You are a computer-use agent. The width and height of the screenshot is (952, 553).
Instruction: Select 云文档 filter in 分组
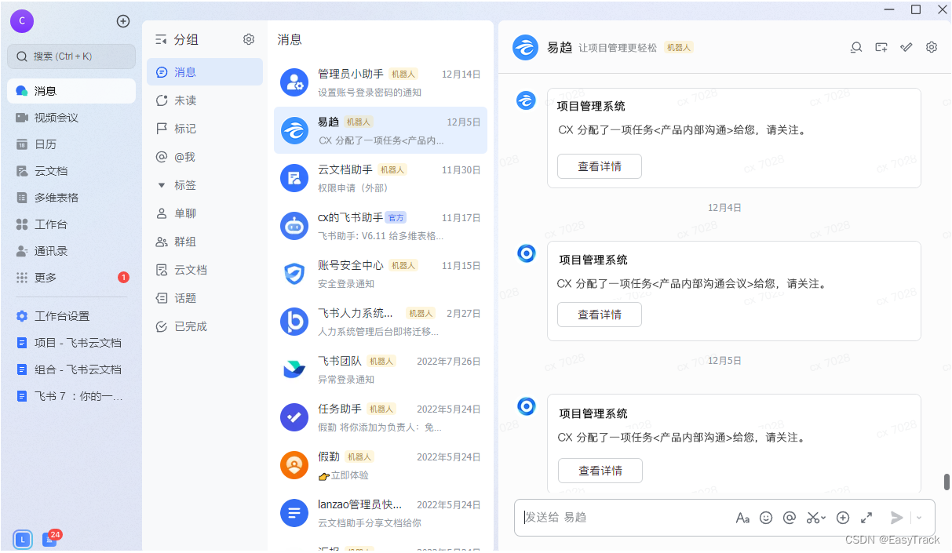(205, 270)
